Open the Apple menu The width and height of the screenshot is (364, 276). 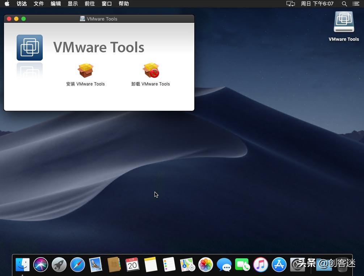pyautogui.click(x=7, y=4)
